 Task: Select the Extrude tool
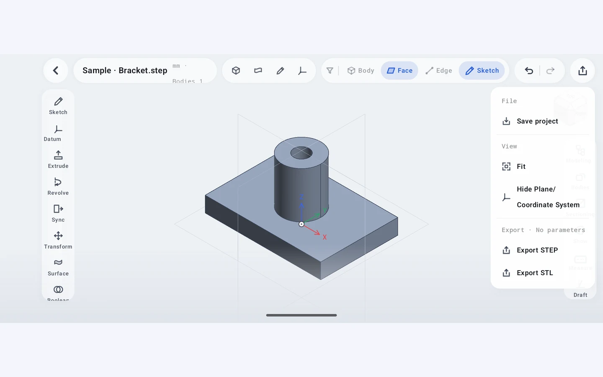click(x=58, y=160)
